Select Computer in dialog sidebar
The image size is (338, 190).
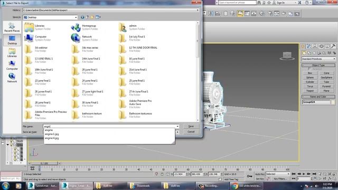click(x=12, y=65)
